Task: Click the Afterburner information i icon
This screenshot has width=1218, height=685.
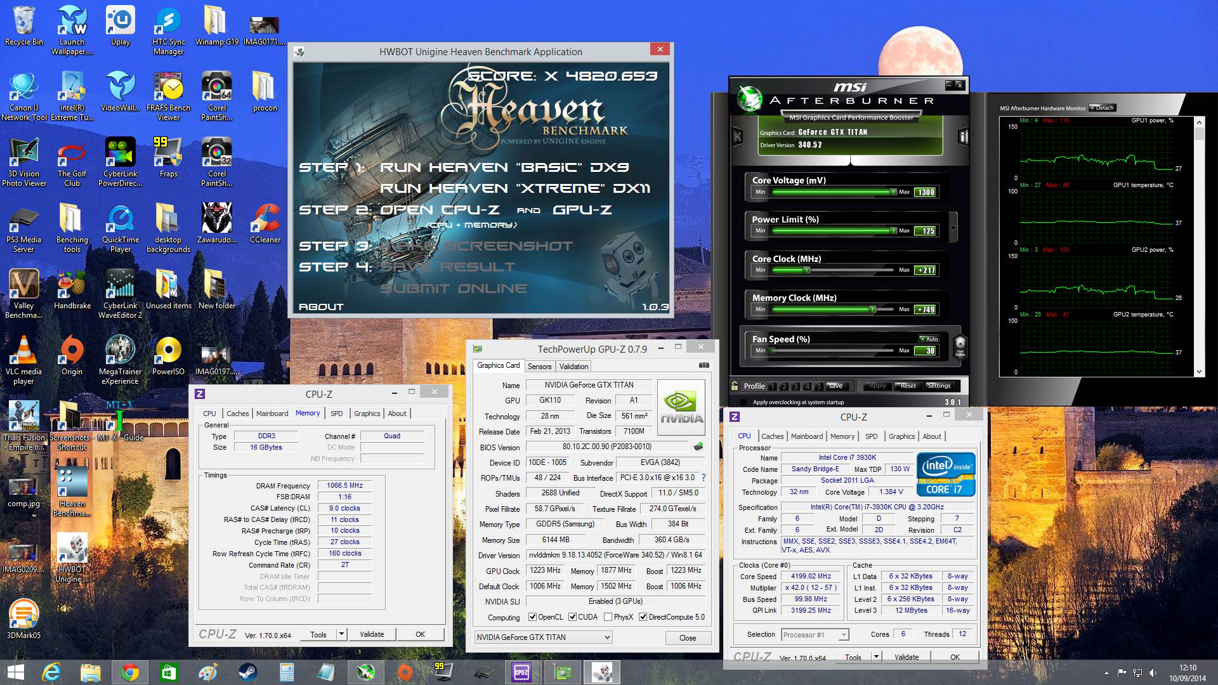Action: 963,136
